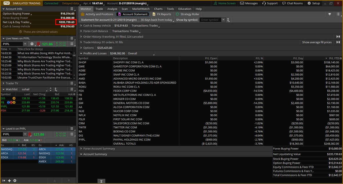This screenshot has height=184, width=343.
Task: Click red symbol link icon in Live News
Action: pos(38,44)
